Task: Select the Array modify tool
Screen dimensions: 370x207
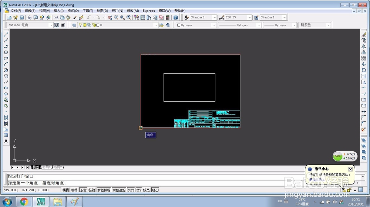Action: point(364,58)
